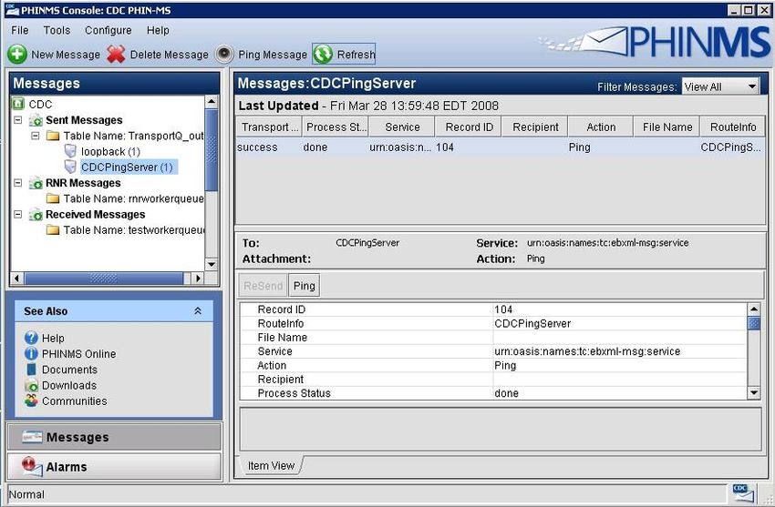Click the loopback shield icon

pyautogui.click(x=71, y=151)
